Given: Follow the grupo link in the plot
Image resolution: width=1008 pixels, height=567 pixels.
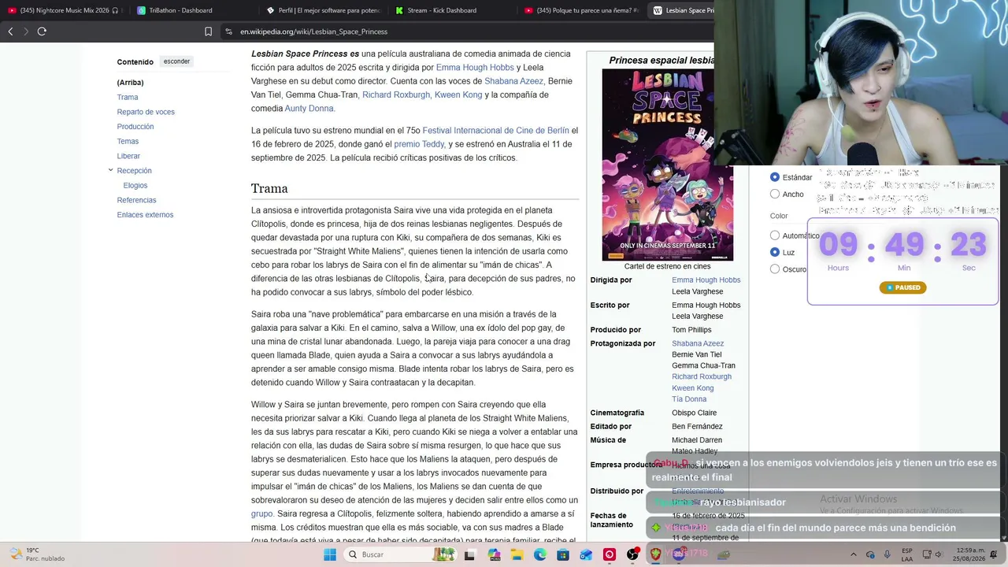Looking at the screenshot, I should [262, 513].
